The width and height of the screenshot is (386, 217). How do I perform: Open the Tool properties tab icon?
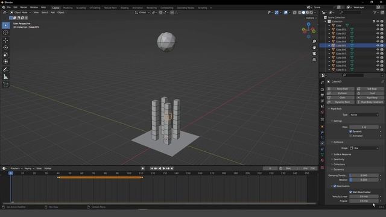[x=322, y=83]
